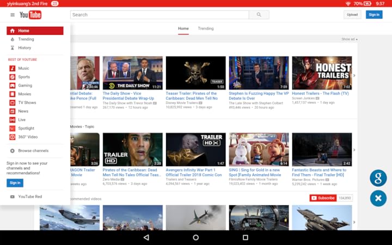The image size is (392, 245).
Task: Open Gaming from Best of YouTube
Action: [25, 85]
